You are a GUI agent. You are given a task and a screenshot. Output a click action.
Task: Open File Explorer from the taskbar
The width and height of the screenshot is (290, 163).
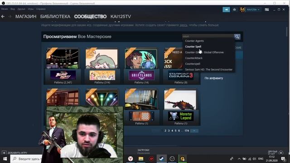(141, 159)
